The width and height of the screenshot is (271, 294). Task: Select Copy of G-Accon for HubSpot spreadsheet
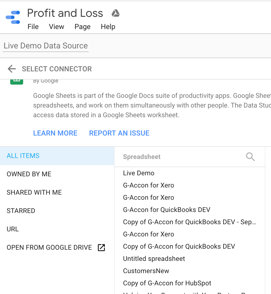point(190,283)
